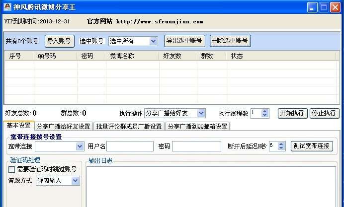Minimize the 神风腾讯微博分享王 window
This screenshot has width=344, height=207.
(x=312, y=7)
